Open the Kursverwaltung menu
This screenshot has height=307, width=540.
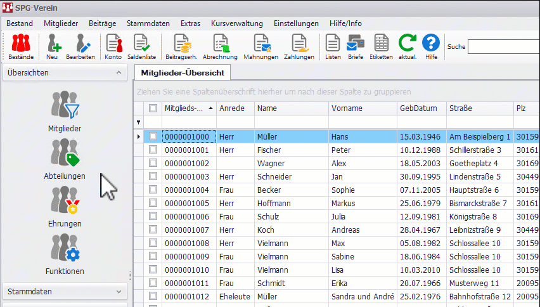[x=236, y=23]
